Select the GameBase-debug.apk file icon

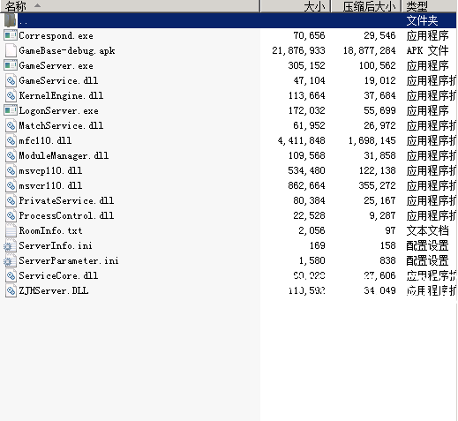(x=11, y=50)
